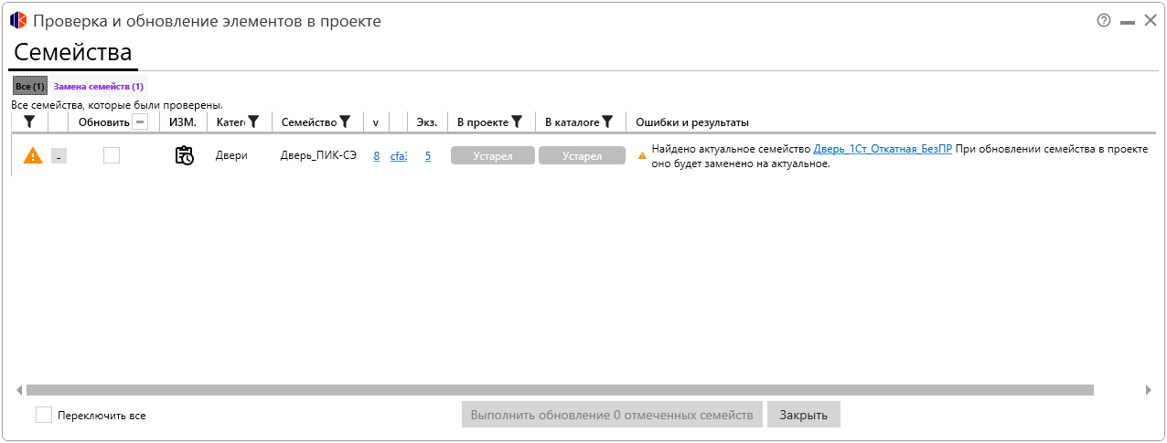Open the В проекте column filter
Viewport: 1167px width, 443px height.
click(517, 121)
